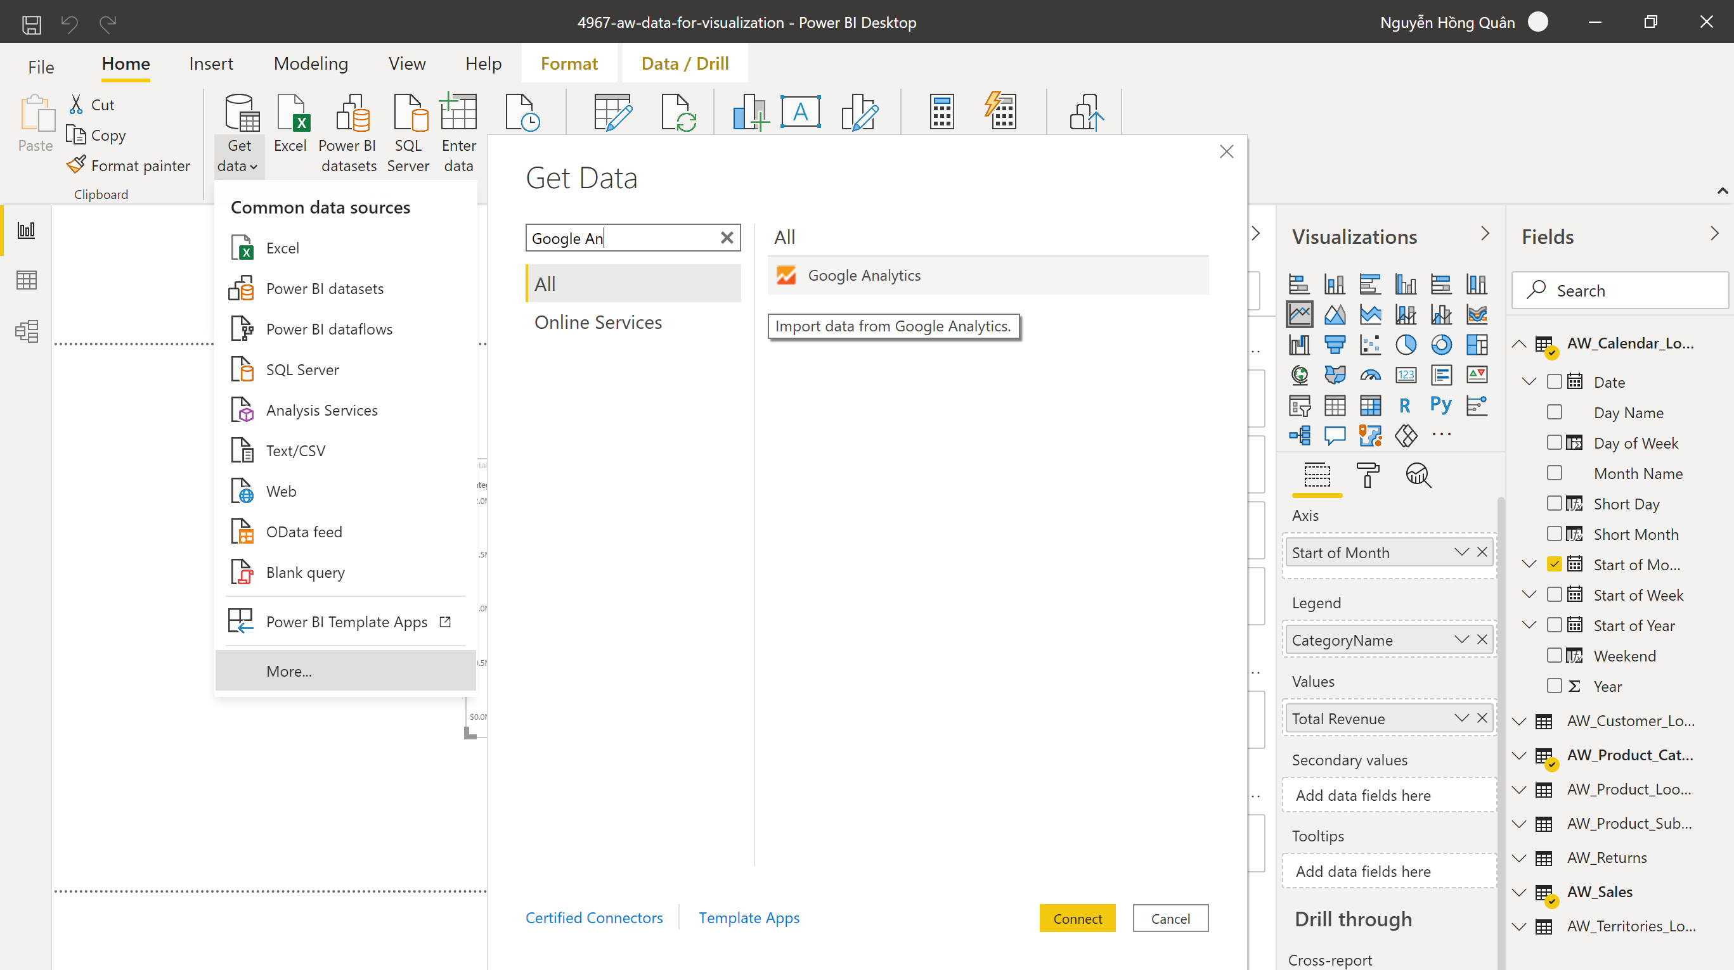Select the treemap visualization
Screen dimensions: 1734x970
pos(1477,345)
